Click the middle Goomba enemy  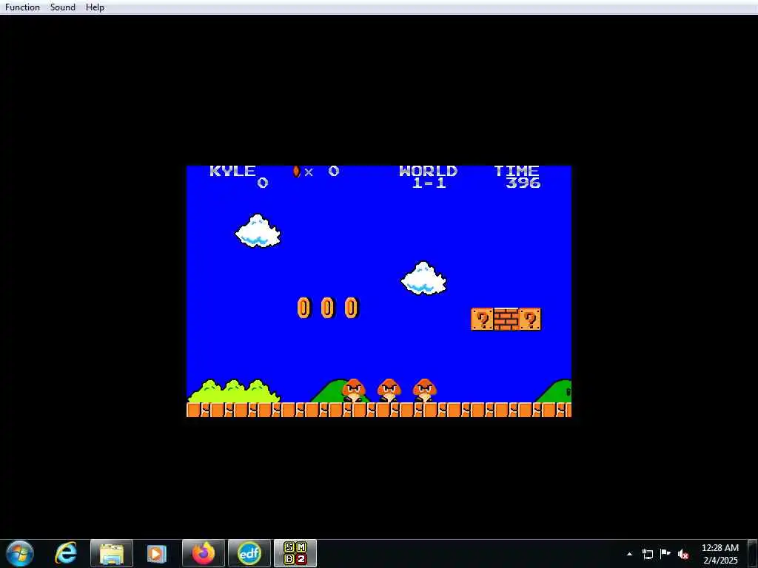click(x=389, y=390)
